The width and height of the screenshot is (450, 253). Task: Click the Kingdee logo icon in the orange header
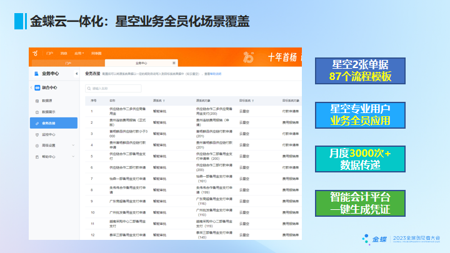pyautogui.click(x=35, y=53)
